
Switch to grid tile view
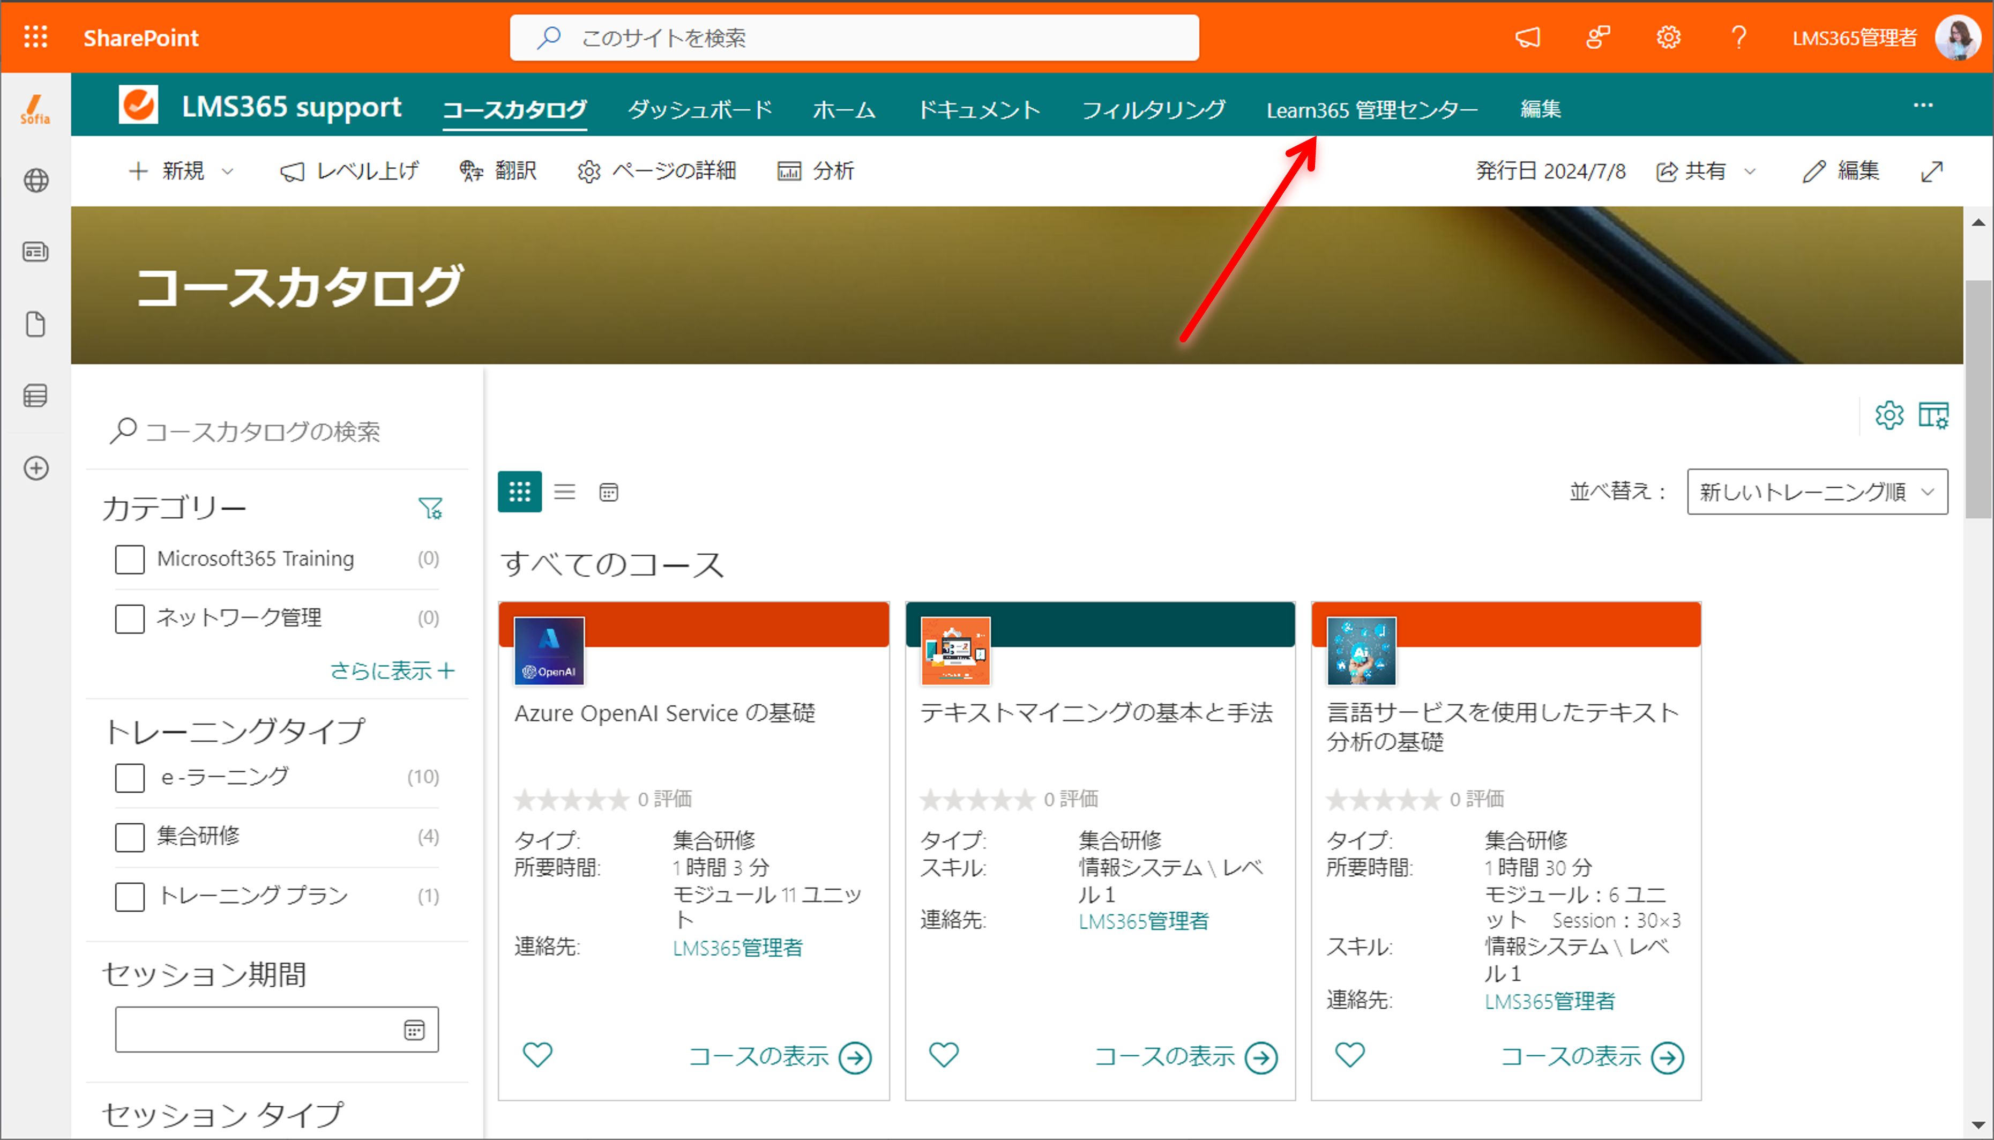(520, 491)
